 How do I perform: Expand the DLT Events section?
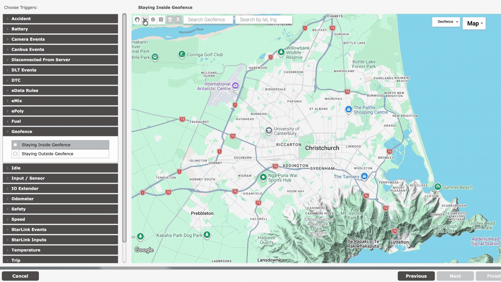(60, 70)
